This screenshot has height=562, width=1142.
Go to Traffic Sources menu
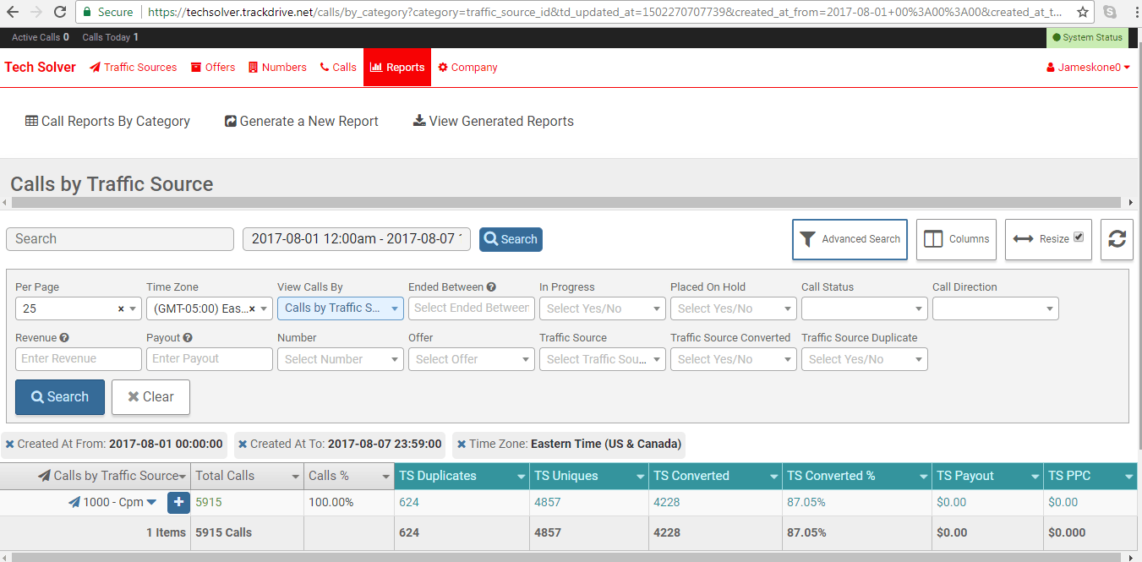tap(134, 68)
